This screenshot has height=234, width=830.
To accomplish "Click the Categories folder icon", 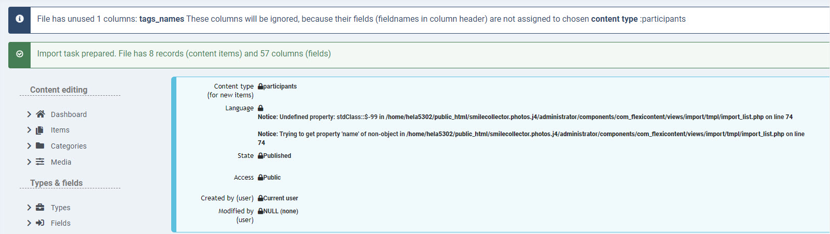I will [x=40, y=146].
